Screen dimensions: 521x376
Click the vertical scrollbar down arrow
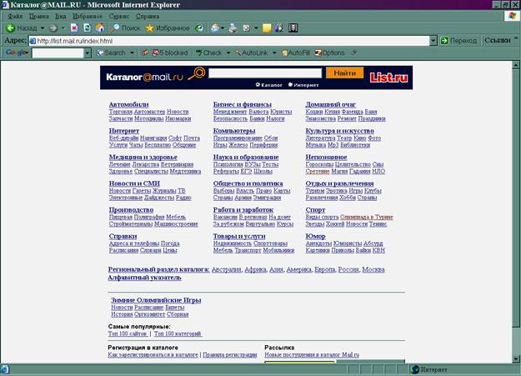coord(516,358)
